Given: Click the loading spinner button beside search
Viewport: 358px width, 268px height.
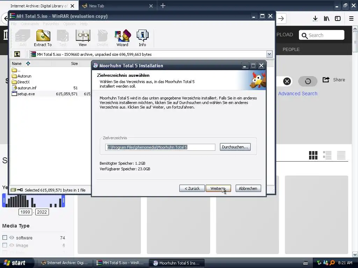Looking at the screenshot, I should 308,81.
